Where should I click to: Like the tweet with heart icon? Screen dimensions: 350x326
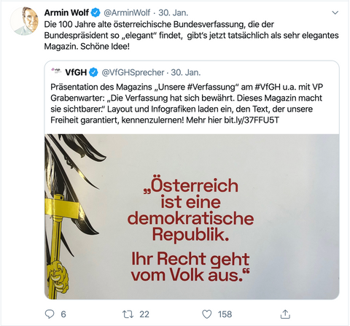(207, 314)
